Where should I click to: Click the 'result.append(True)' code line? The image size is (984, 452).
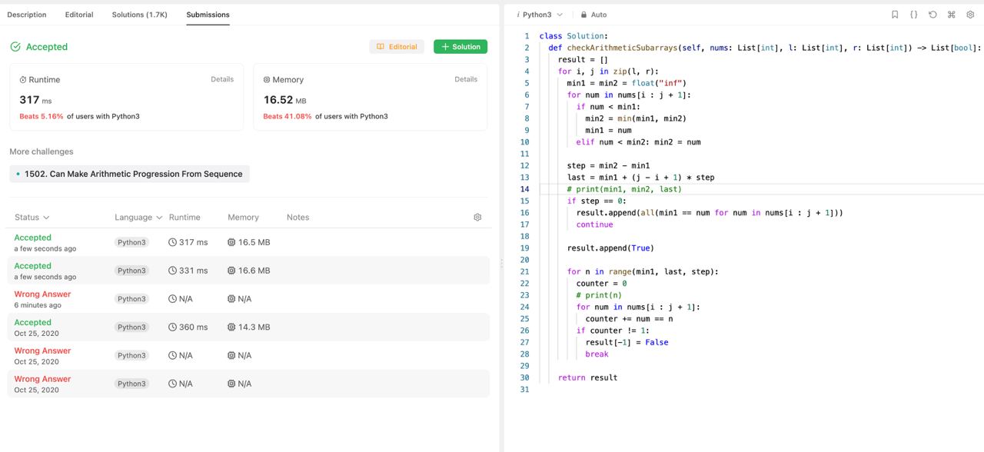pos(610,248)
